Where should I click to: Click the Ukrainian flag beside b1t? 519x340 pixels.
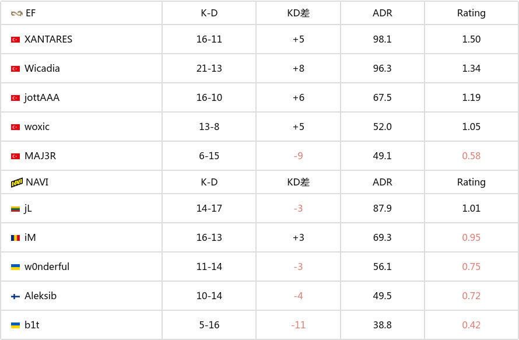pyautogui.click(x=15, y=325)
